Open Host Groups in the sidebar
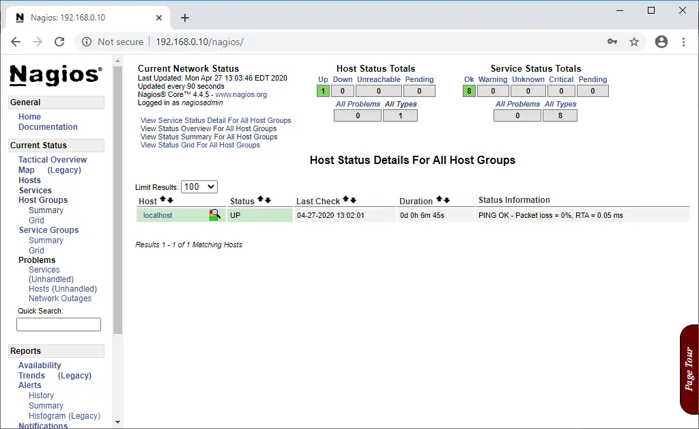The width and height of the screenshot is (699, 429). [x=43, y=200]
